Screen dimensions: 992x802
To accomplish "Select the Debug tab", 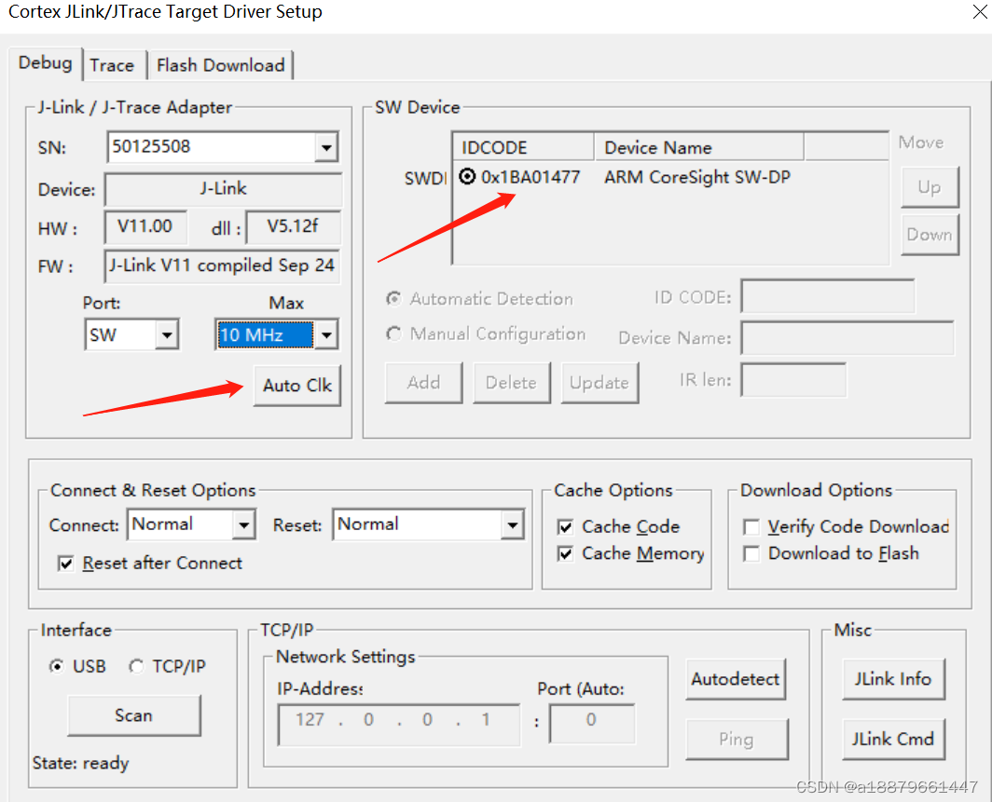I will [x=46, y=63].
